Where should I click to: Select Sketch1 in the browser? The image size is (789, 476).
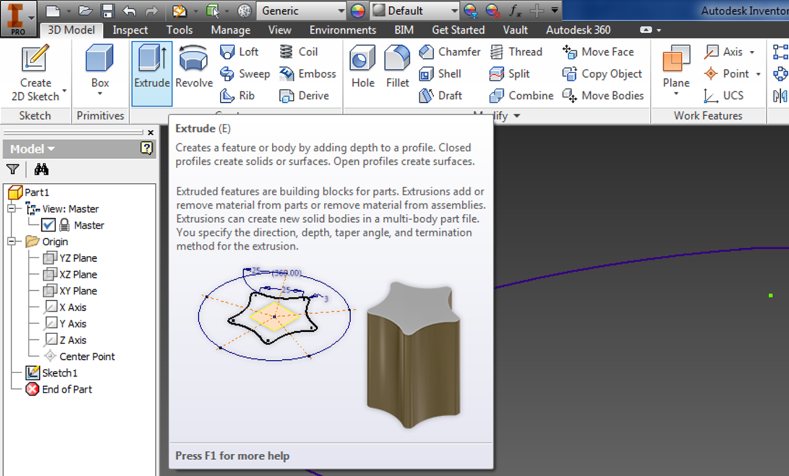pyautogui.click(x=51, y=373)
